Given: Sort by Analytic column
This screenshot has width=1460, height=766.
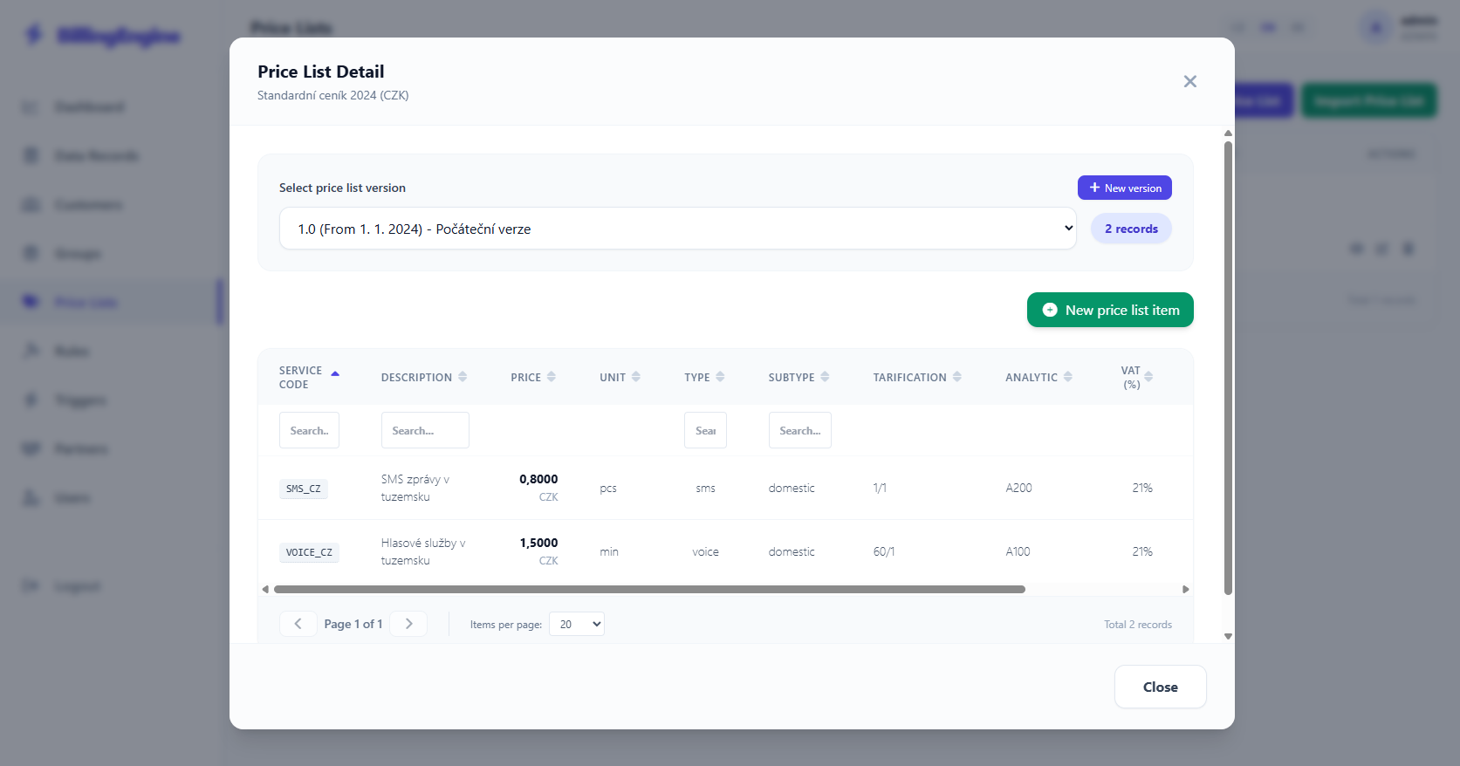Looking at the screenshot, I should (1038, 377).
